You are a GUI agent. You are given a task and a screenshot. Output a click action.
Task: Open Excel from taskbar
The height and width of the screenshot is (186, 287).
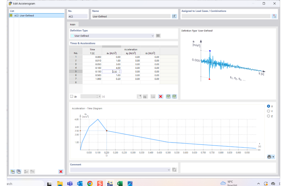click(120, 183)
